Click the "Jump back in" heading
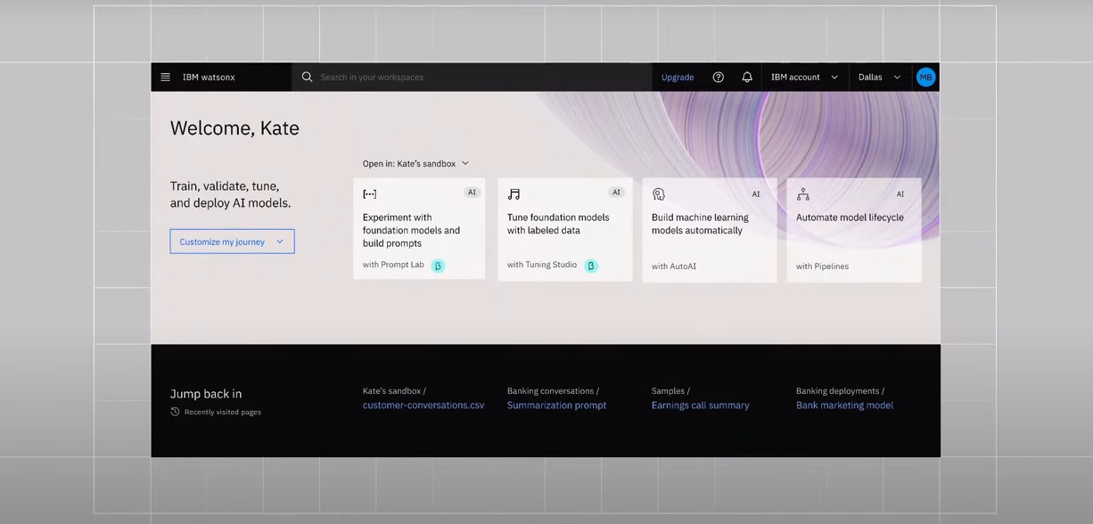This screenshot has width=1093, height=524. (x=206, y=394)
